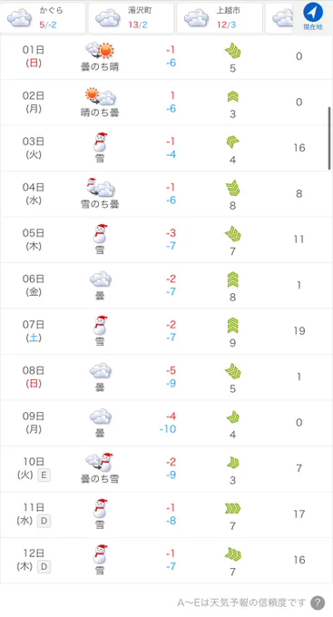The height and width of the screenshot is (617, 333).
Task: Tap the current location 現在地 icon
Action: (x=313, y=16)
